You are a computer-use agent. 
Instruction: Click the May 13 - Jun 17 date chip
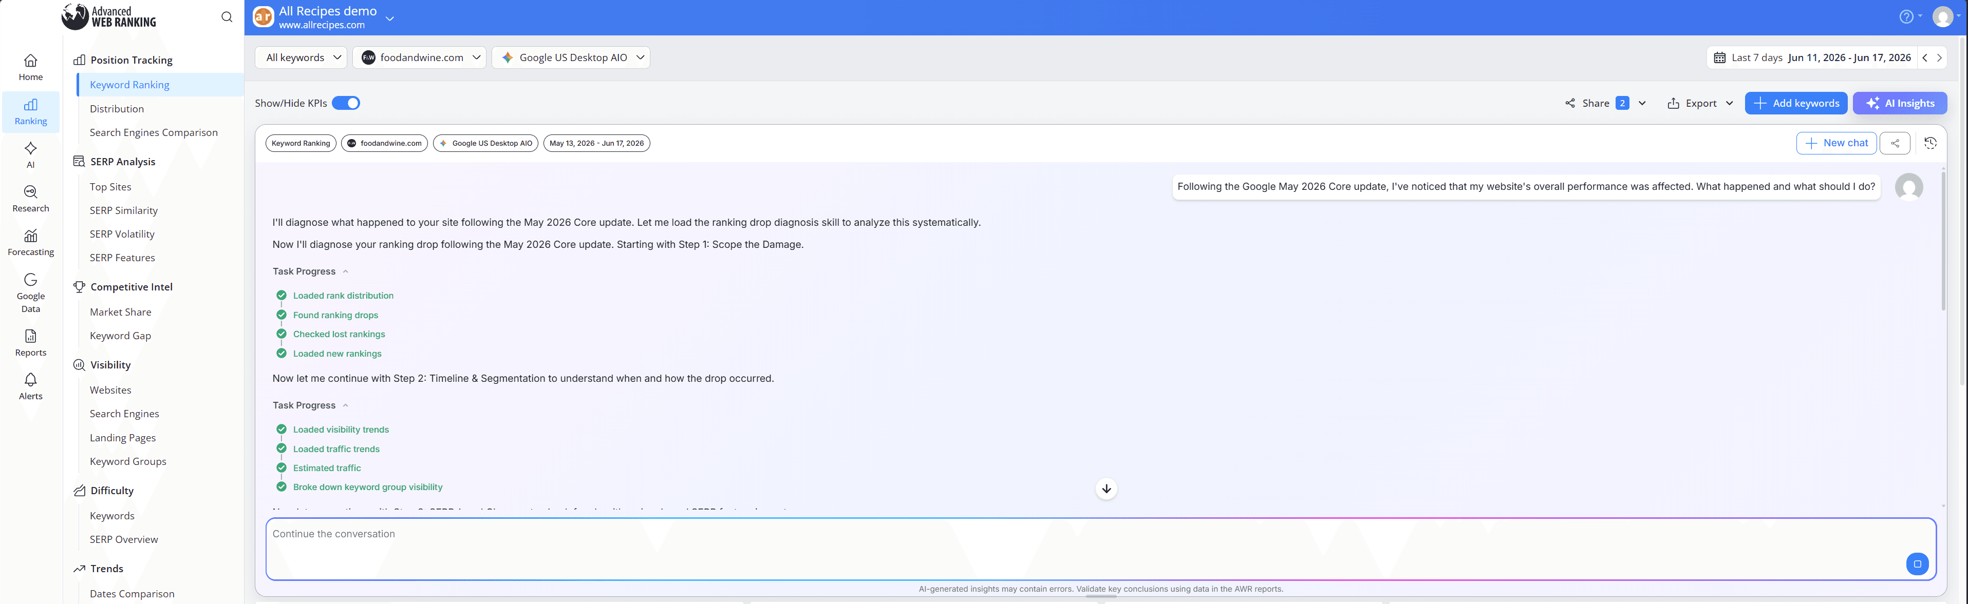coord(596,143)
